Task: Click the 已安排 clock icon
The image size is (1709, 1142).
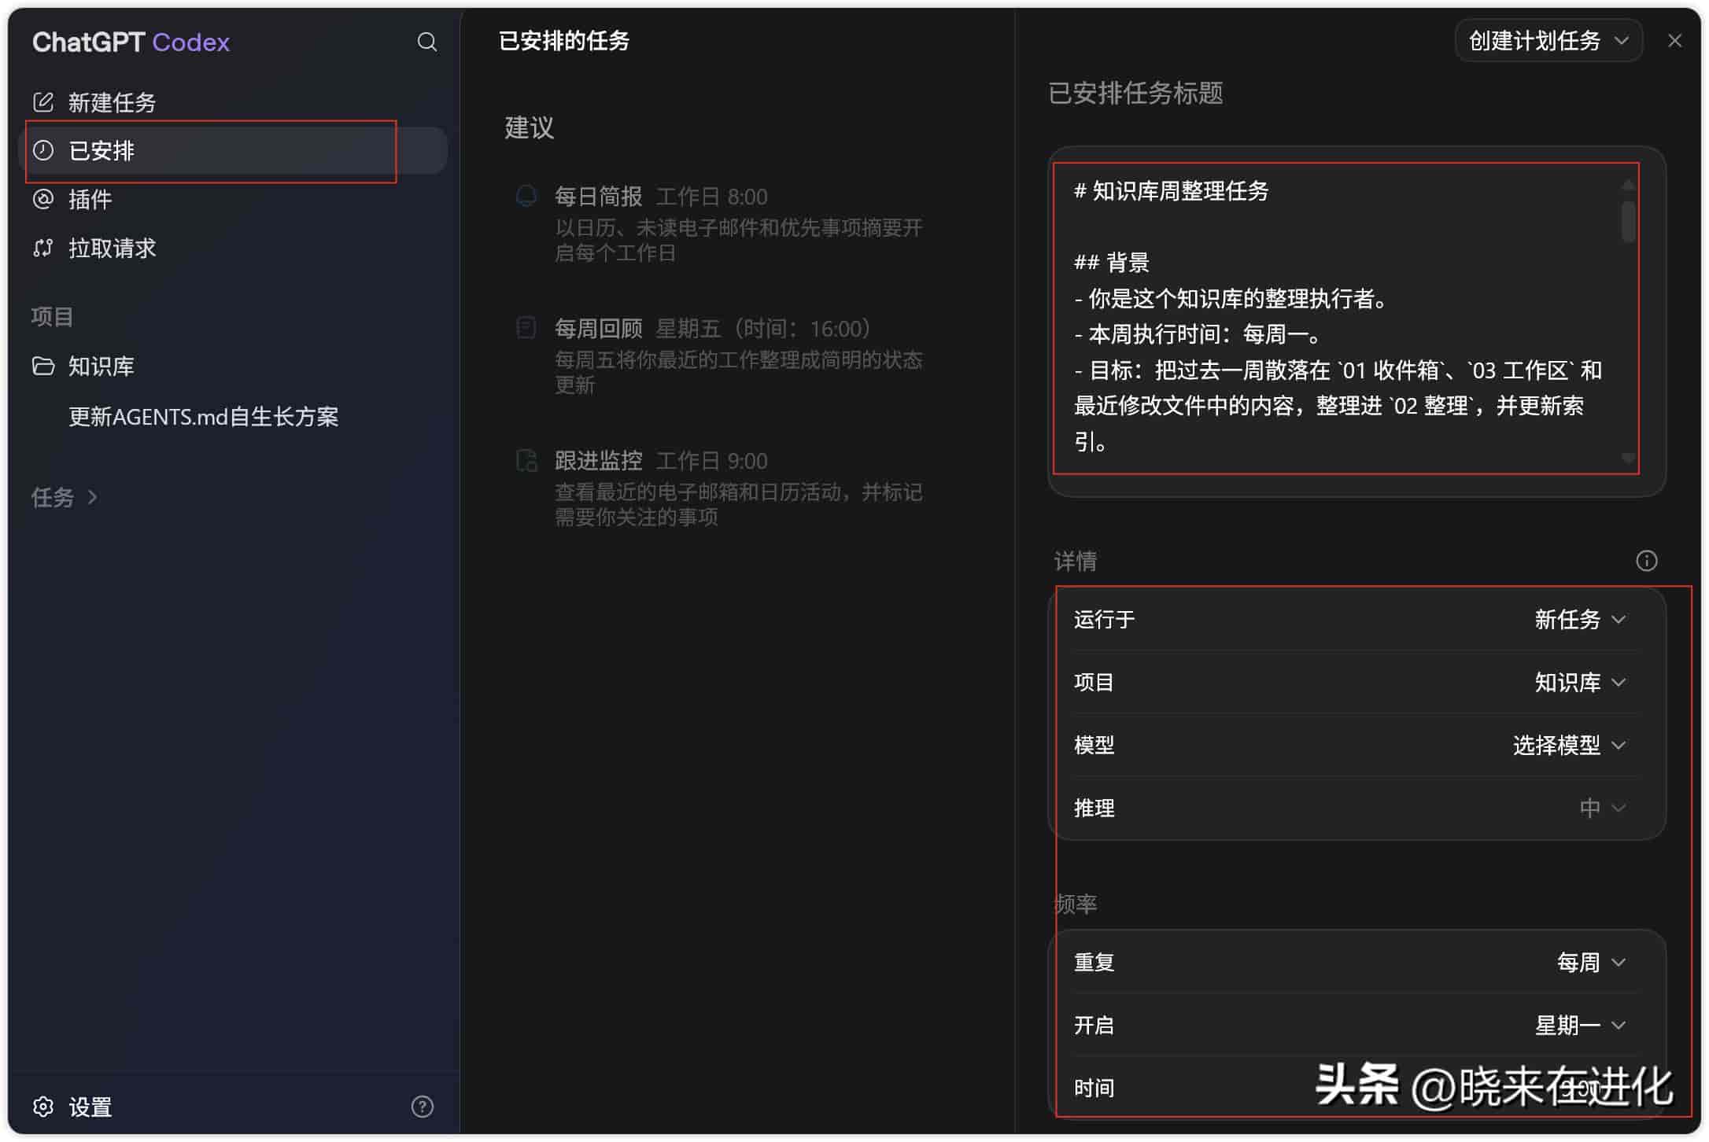Action: [43, 150]
